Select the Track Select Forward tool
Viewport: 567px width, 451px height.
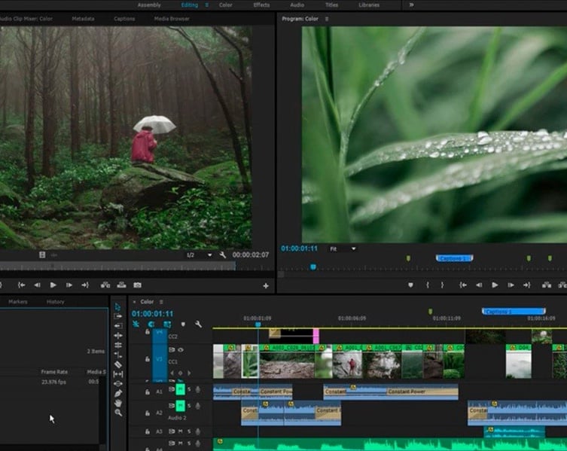click(118, 316)
